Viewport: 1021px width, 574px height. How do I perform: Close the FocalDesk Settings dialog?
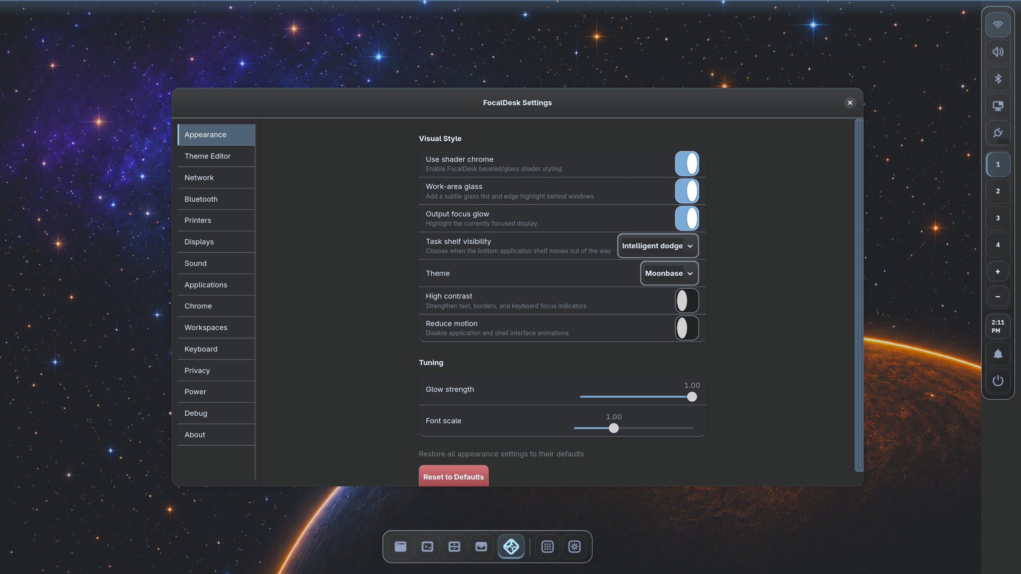[850, 103]
